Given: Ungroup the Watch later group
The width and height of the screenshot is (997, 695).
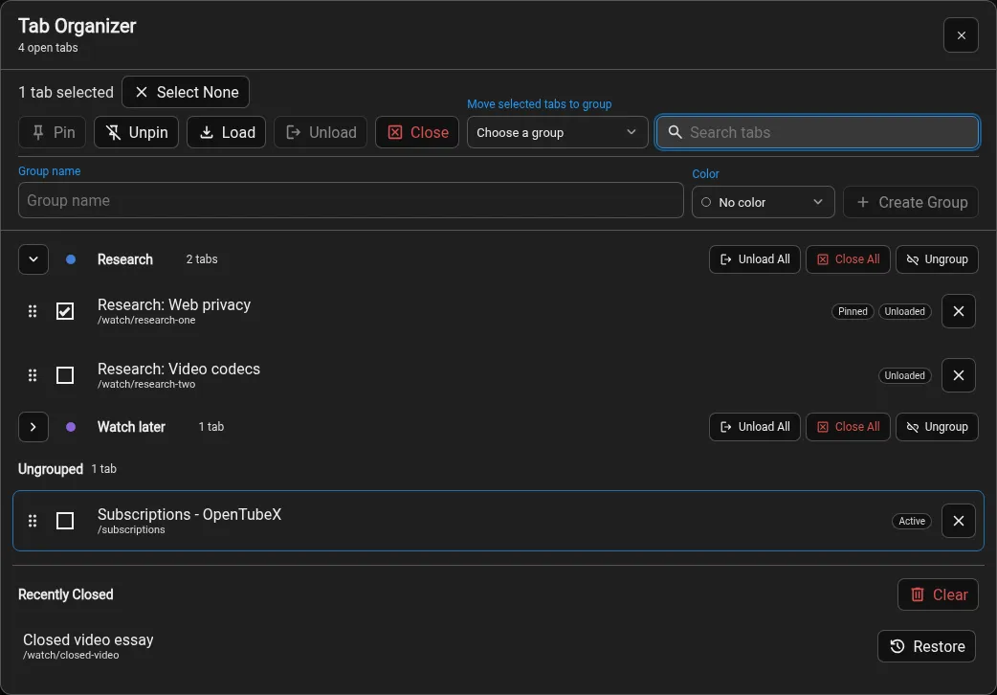Looking at the screenshot, I should click(x=938, y=427).
